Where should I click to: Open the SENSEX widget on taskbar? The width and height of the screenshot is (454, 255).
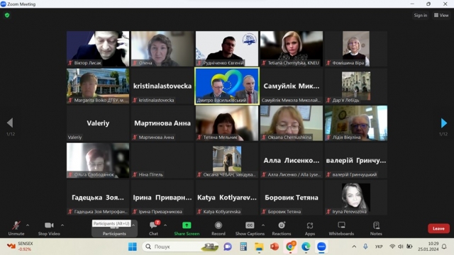coord(21,246)
